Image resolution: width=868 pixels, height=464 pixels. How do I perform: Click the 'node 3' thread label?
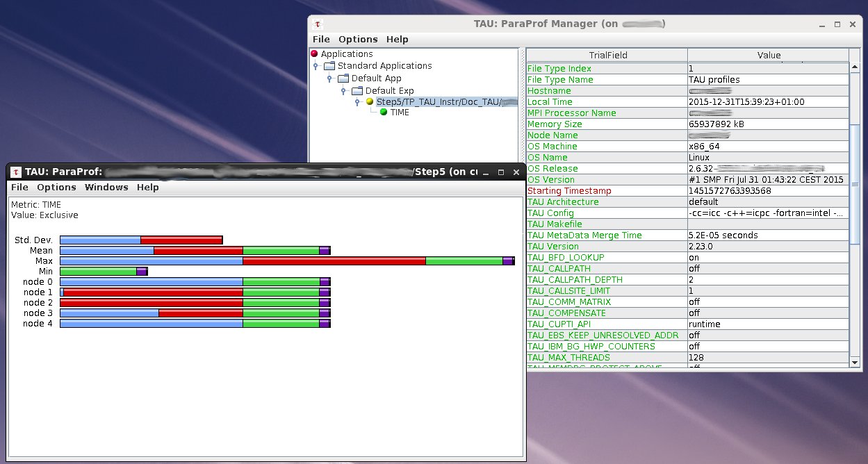point(38,313)
